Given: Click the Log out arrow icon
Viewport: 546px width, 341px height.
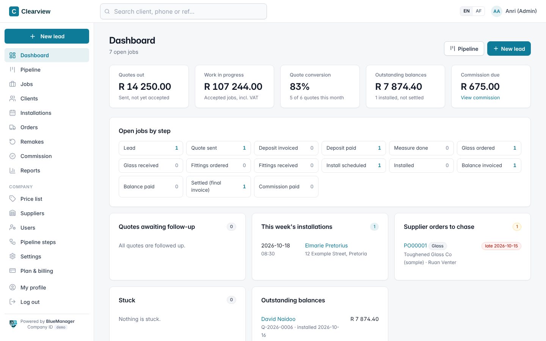Looking at the screenshot, I should click(13, 302).
